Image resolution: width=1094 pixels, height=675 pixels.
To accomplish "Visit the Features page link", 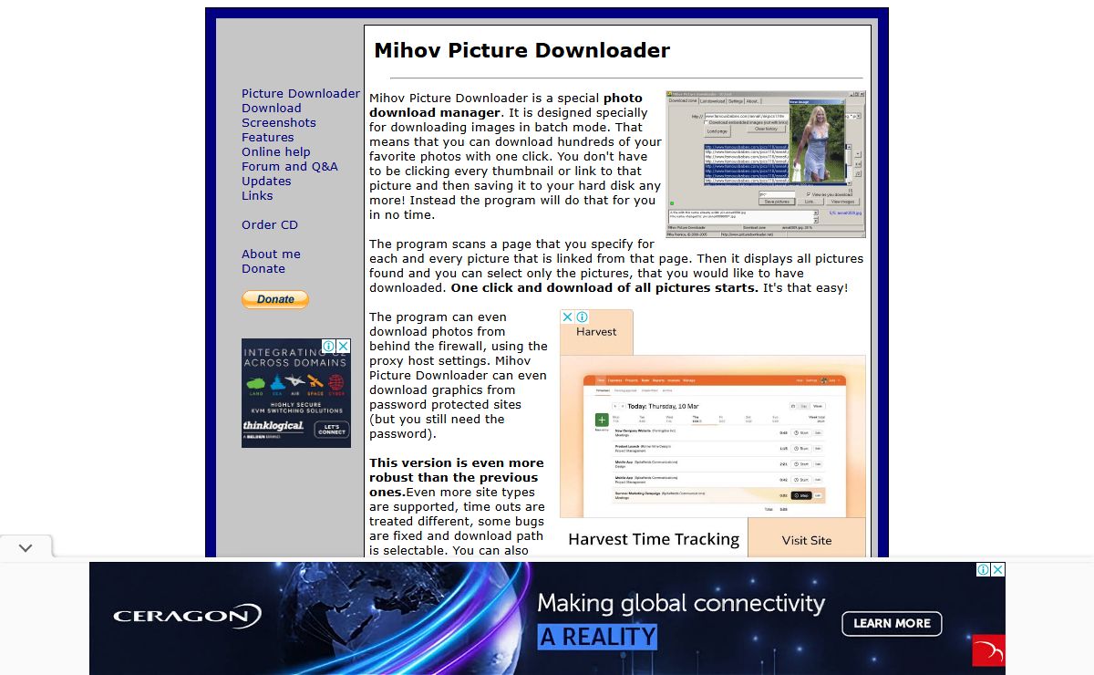I will click(x=268, y=138).
